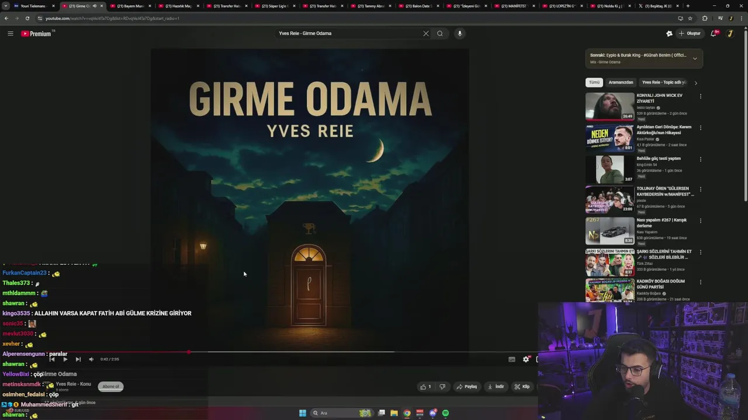Viewport: 748px width, 420px height.
Task: Bookmark this page with star icon
Action: (690, 18)
